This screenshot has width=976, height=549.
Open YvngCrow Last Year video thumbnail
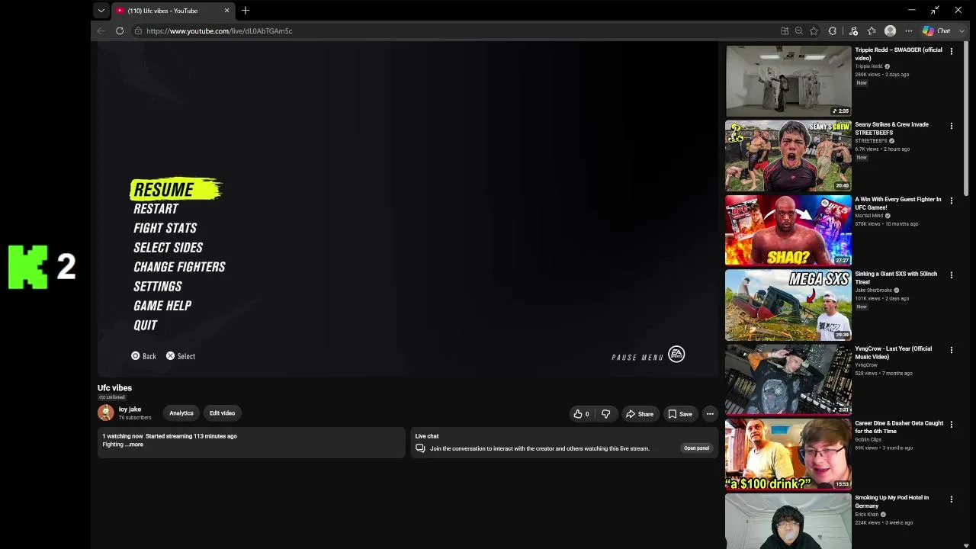point(788,379)
